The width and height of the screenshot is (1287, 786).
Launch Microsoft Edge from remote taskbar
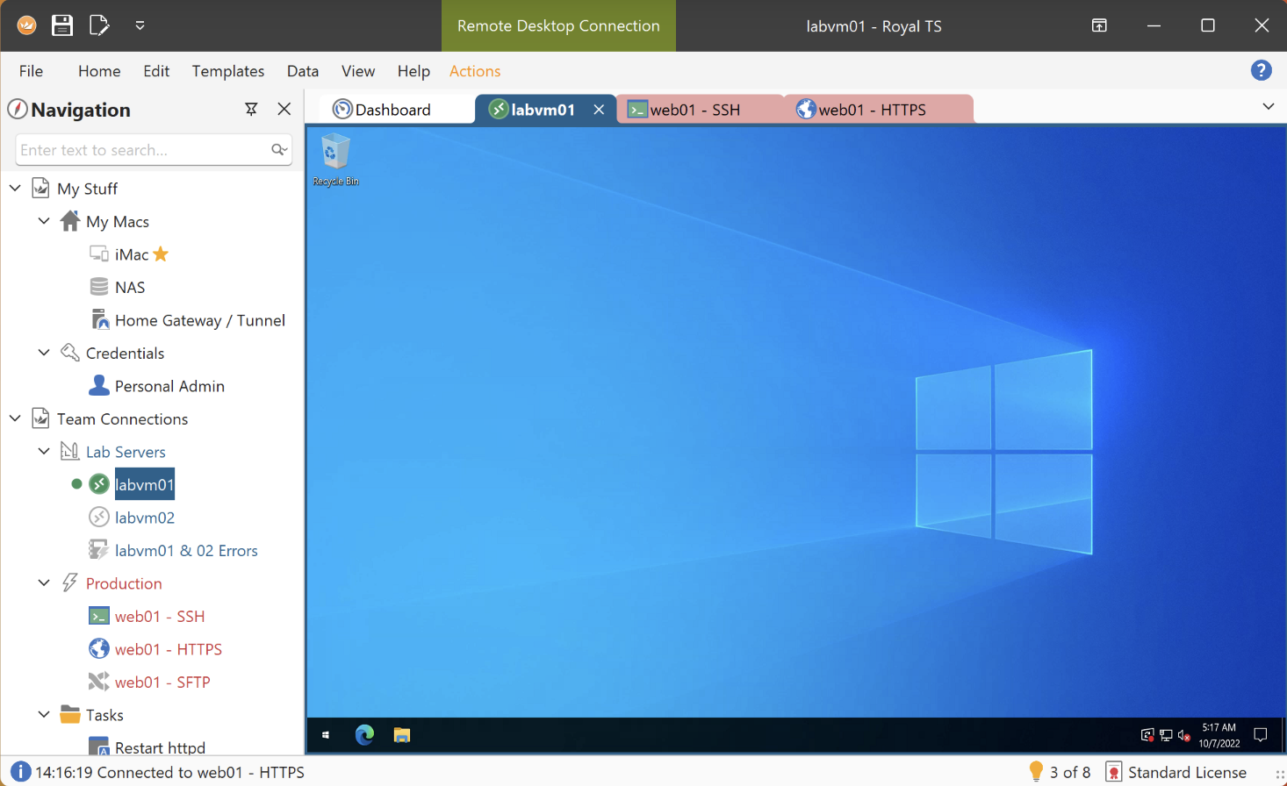[364, 735]
